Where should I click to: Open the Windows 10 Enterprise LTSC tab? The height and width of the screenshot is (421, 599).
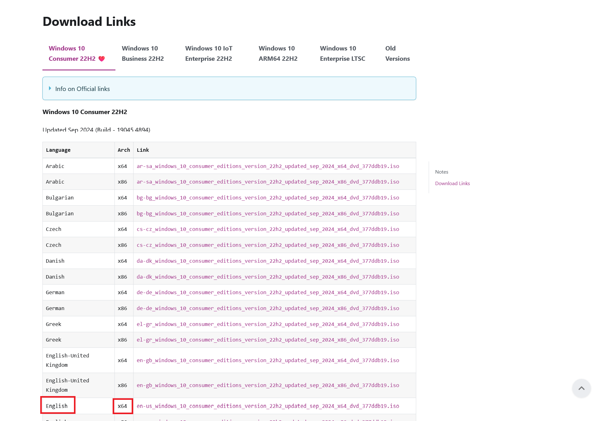point(343,54)
